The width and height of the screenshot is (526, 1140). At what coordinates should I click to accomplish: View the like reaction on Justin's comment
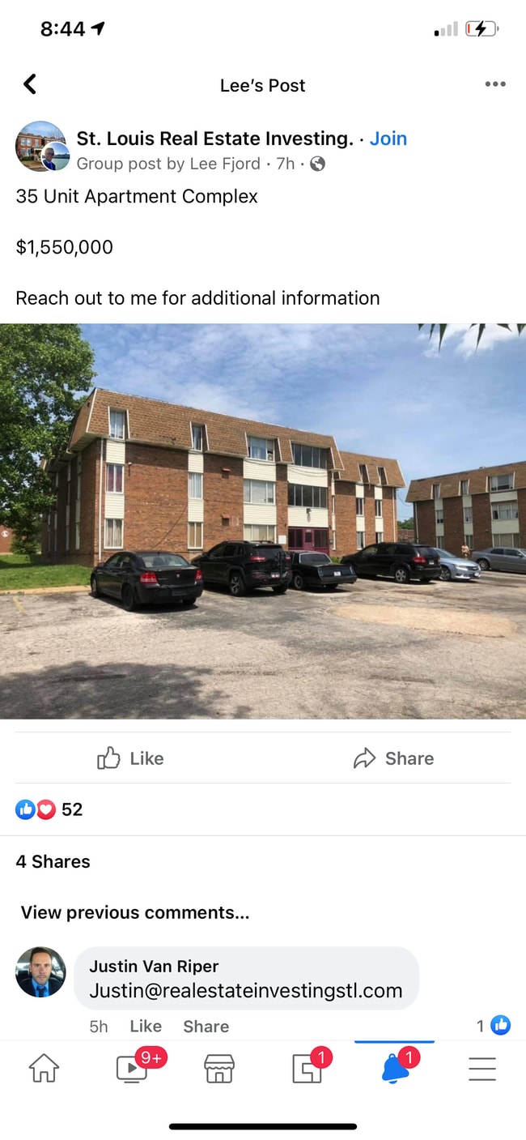pyautogui.click(x=494, y=1026)
